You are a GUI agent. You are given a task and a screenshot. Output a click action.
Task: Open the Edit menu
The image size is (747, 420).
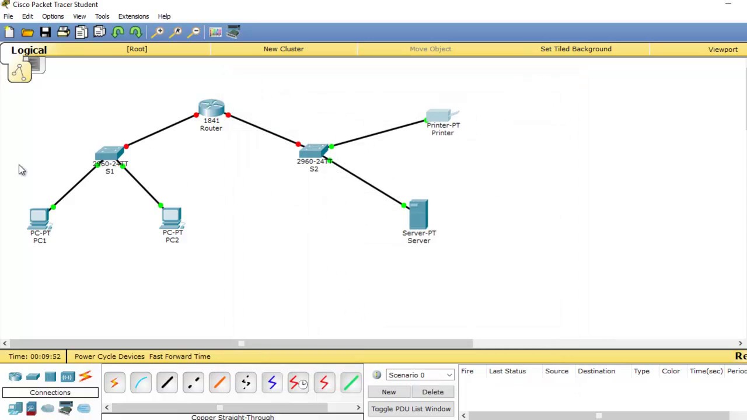click(x=27, y=16)
